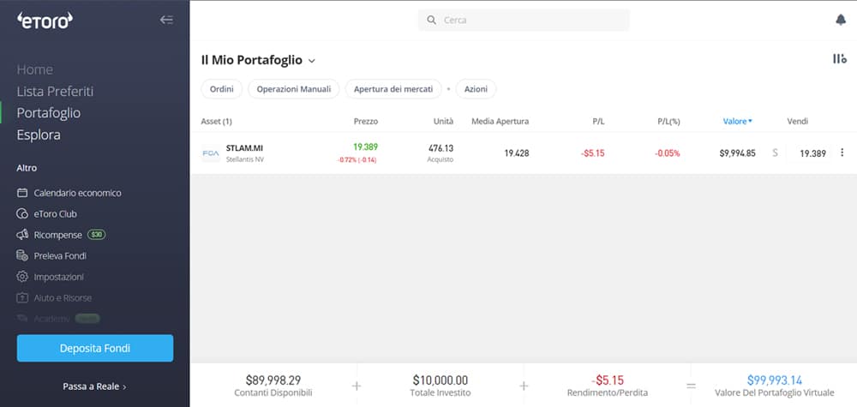
Task: Select Portafoglio in sidebar
Action: click(x=49, y=113)
